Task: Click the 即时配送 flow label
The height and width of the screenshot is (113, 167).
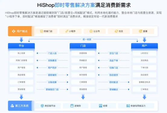Action: [x=114, y=82]
